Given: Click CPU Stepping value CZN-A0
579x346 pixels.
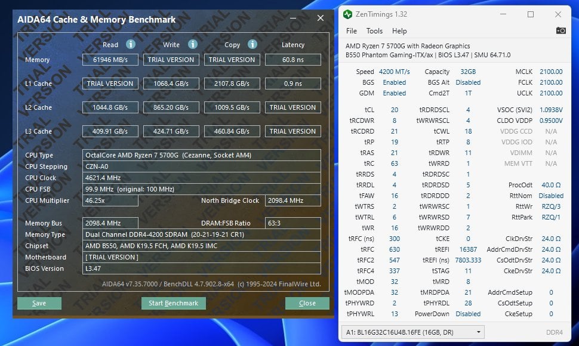Looking at the screenshot, I should click(202, 166).
